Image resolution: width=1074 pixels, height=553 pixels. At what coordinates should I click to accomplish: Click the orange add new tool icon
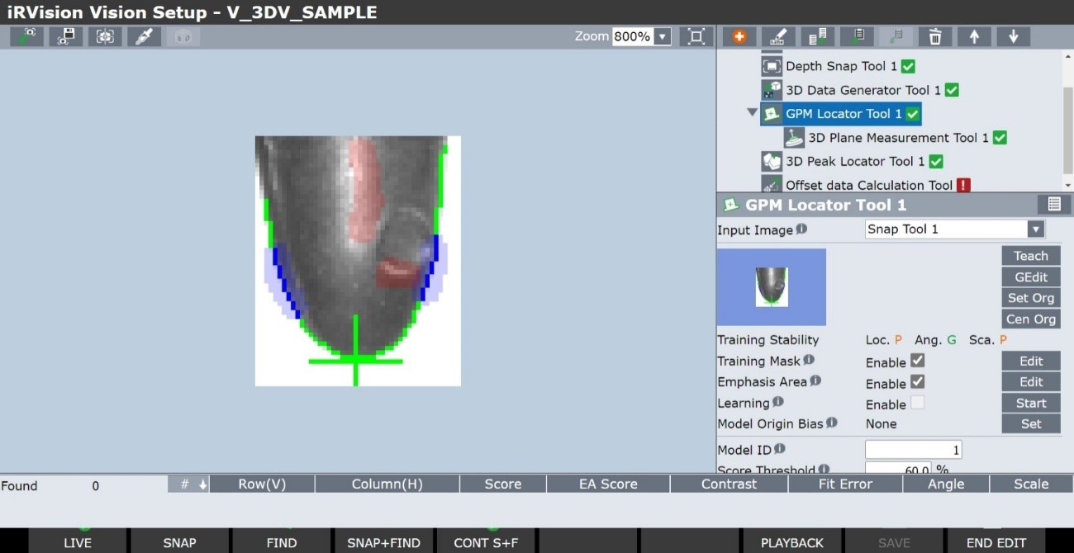[739, 36]
